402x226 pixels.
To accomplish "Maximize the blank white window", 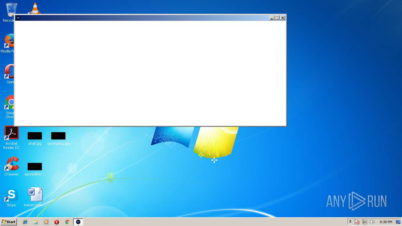I will click(277, 18).
